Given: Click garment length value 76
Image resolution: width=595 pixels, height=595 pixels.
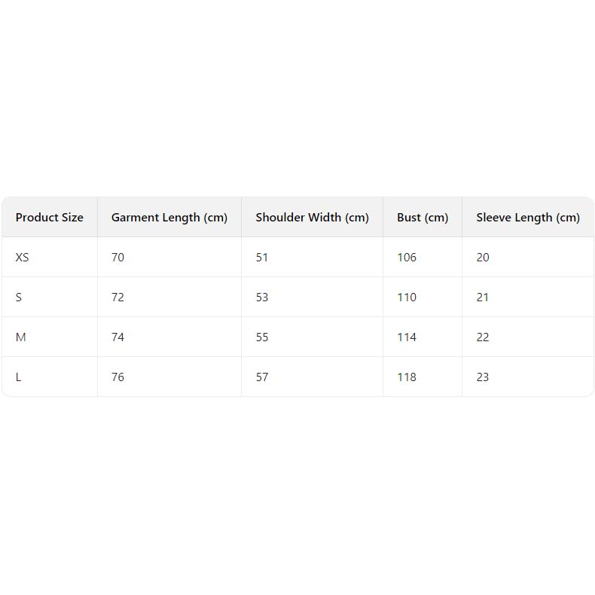Looking at the screenshot, I should pyautogui.click(x=117, y=377).
